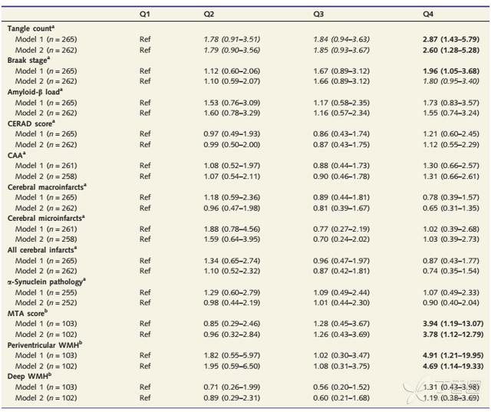Click the Cerebral macroinfarcts heading
491x412 pixels.
pos(47,187)
